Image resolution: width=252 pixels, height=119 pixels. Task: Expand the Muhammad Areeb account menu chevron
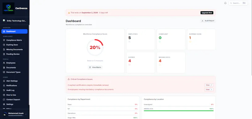(x=26, y=114)
